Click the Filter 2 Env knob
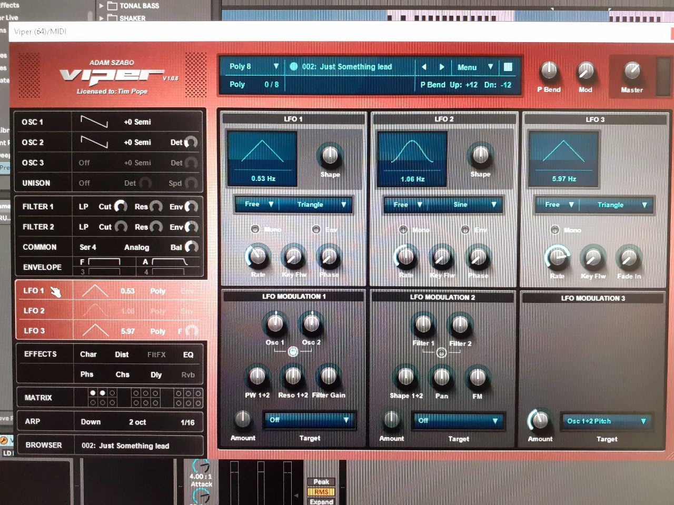The width and height of the screenshot is (674, 505). pos(191,227)
